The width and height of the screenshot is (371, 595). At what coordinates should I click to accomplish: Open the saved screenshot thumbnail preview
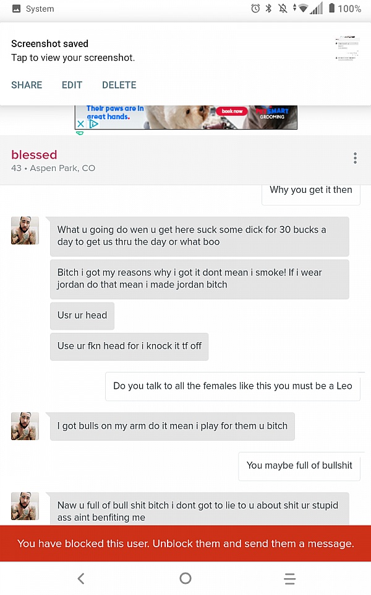[347, 48]
